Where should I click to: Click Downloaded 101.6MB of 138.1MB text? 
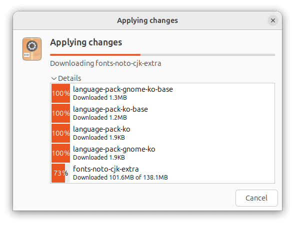[120, 177]
